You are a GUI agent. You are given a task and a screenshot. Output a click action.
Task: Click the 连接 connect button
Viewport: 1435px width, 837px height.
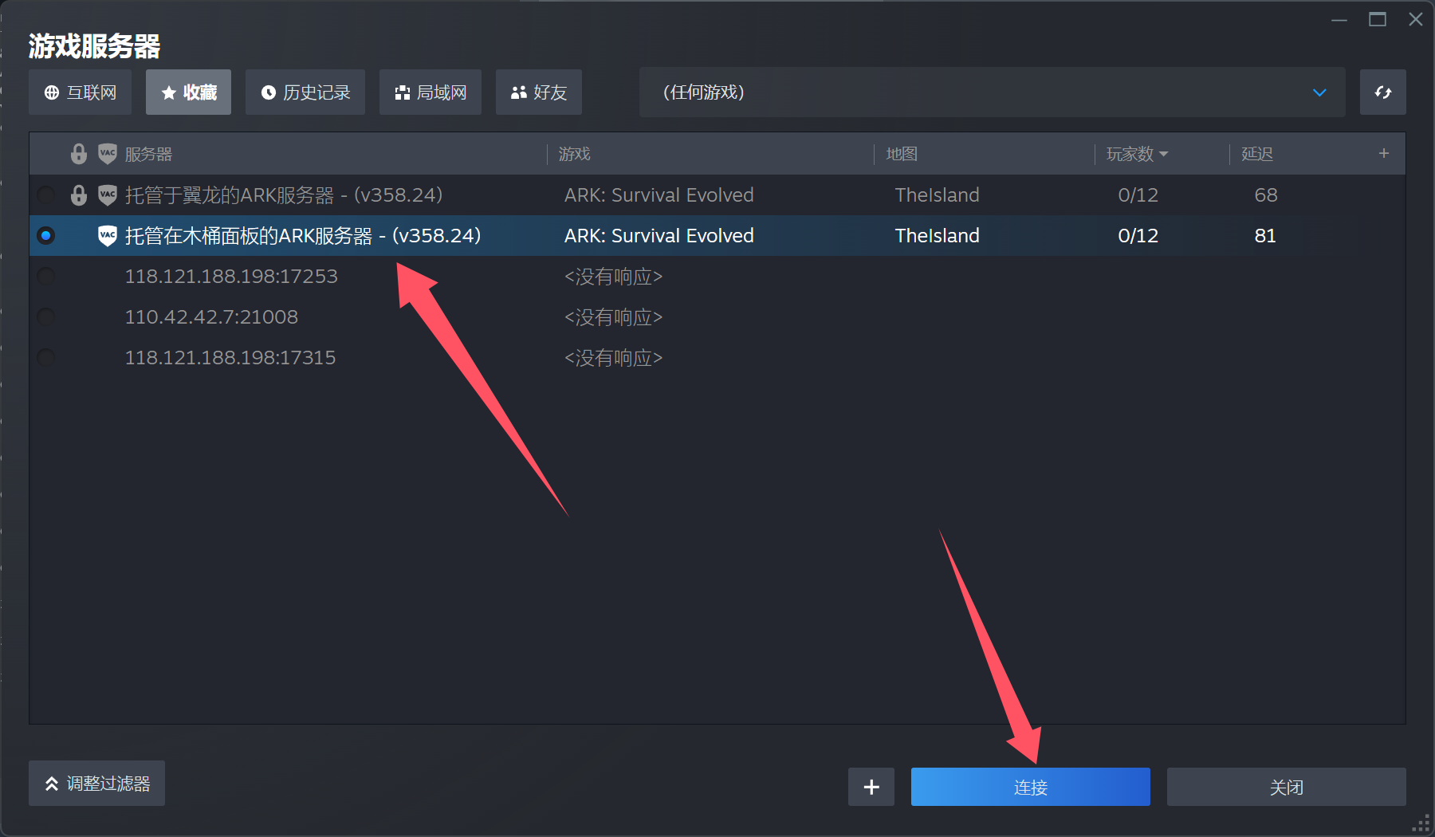coord(1030,787)
